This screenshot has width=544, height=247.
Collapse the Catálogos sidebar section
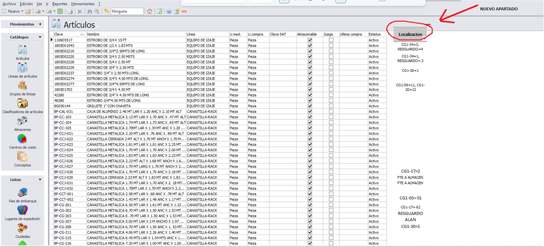[x=40, y=37]
